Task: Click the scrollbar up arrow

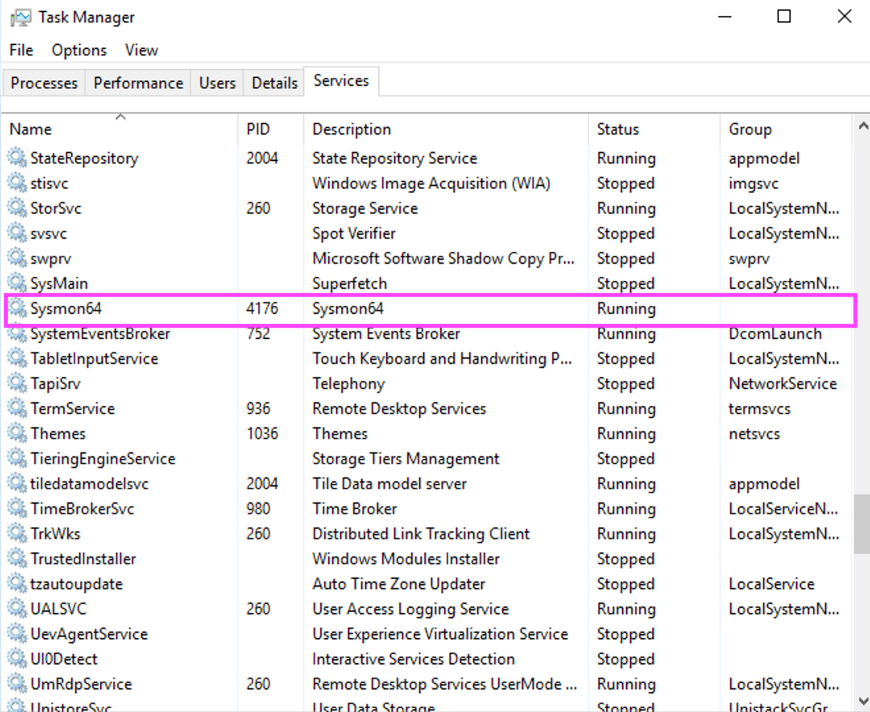Action: pos(862,125)
